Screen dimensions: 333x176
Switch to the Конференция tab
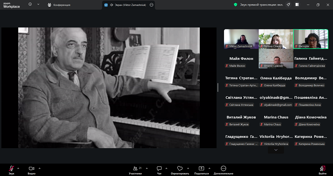pos(59,5)
